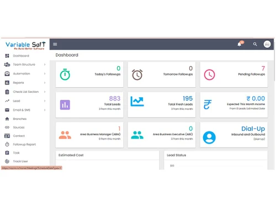The width and height of the screenshot is (276, 207).
Task: Open the Branches menu item
Action: (20, 119)
